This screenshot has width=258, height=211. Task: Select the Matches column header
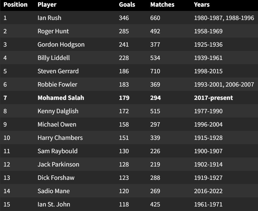tap(162, 5)
